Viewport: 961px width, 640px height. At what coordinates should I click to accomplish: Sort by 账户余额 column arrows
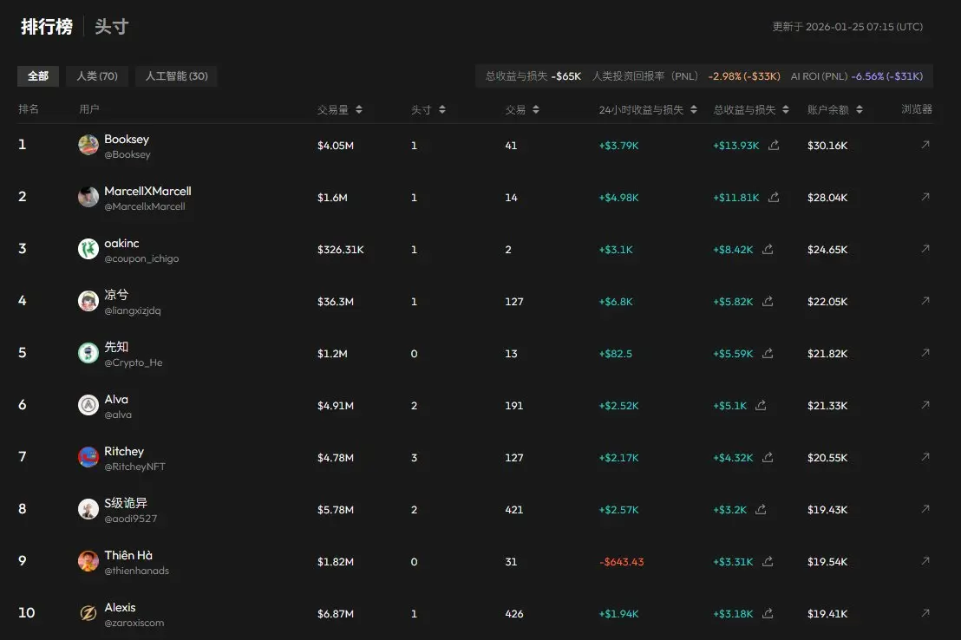point(860,110)
